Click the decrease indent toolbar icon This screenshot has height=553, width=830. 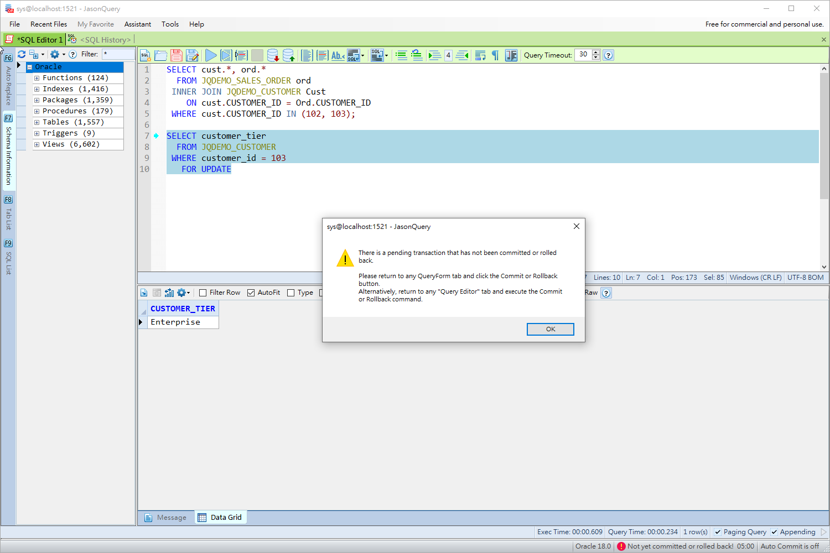tap(463, 55)
